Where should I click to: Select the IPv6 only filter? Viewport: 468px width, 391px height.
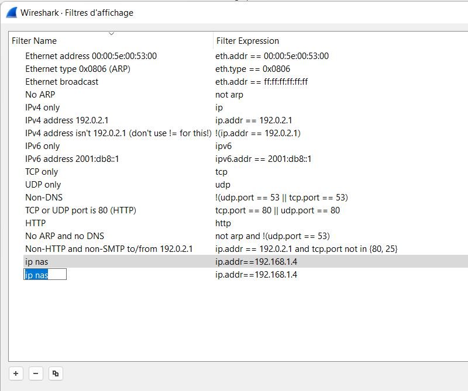42,146
